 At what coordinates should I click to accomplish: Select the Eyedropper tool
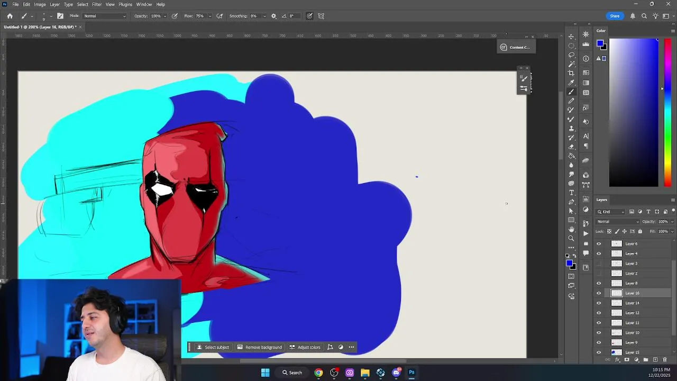tap(571, 83)
